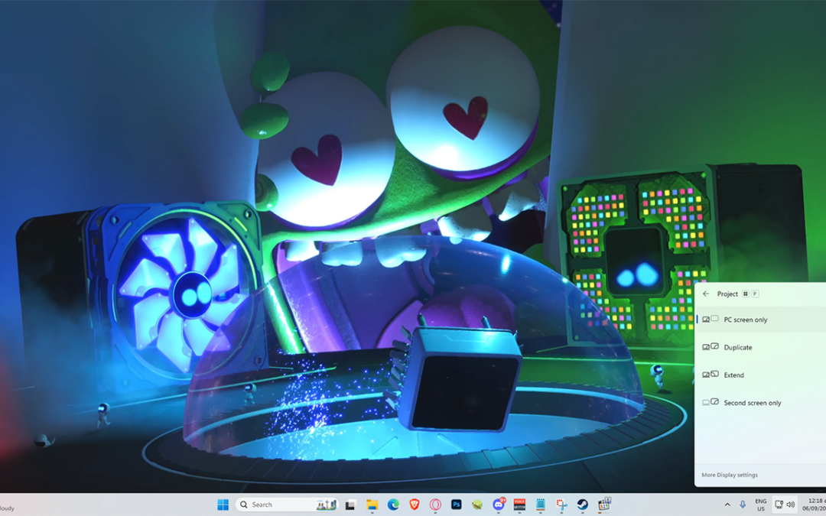Click the microphone icon in system tray
This screenshot has height=516, width=826.
tap(742, 505)
